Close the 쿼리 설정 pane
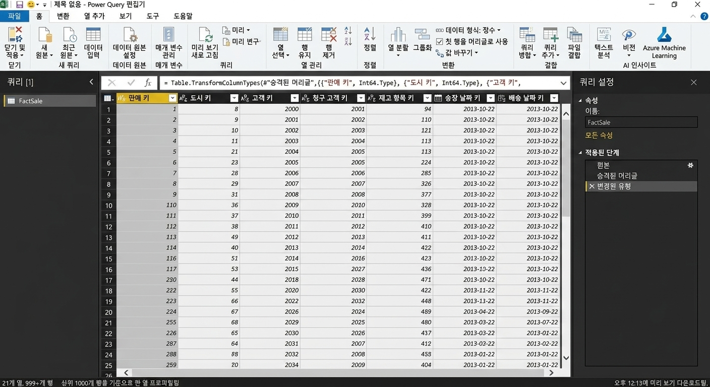The width and height of the screenshot is (710, 387). pyautogui.click(x=694, y=82)
